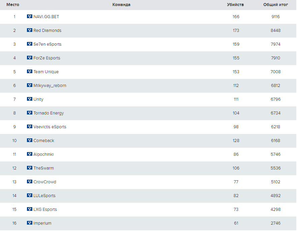297x232 pixels.
Task: Click the logo icon beside Milkyway_reborn
Action: pyautogui.click(x=30, y=85)
